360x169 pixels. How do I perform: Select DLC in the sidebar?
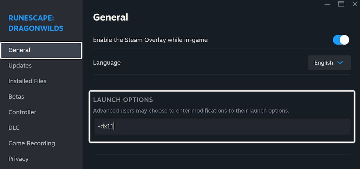coord(14,128)
